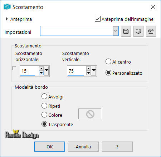This screenshot has width=161, height=157.
Task: Select the Al centro radio button
Action: pyautogui.click(x=108, y=61)
